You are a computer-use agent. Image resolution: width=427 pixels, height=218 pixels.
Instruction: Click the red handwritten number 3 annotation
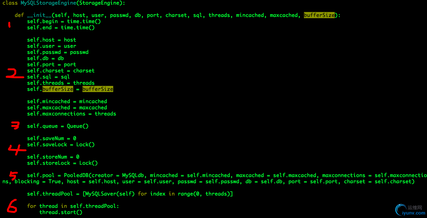click(15, 125)
